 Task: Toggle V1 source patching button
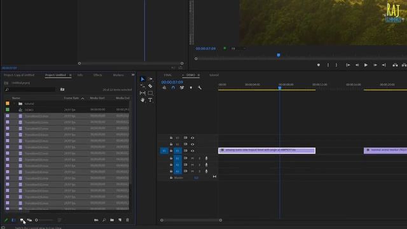pos(164,151)
